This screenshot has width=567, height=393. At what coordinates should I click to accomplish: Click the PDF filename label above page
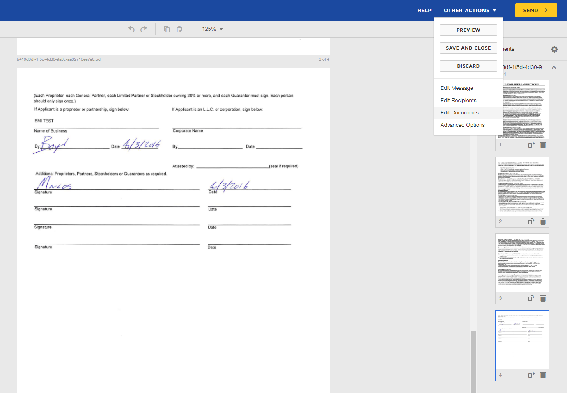pyautogui.click(x=59, y=59)
